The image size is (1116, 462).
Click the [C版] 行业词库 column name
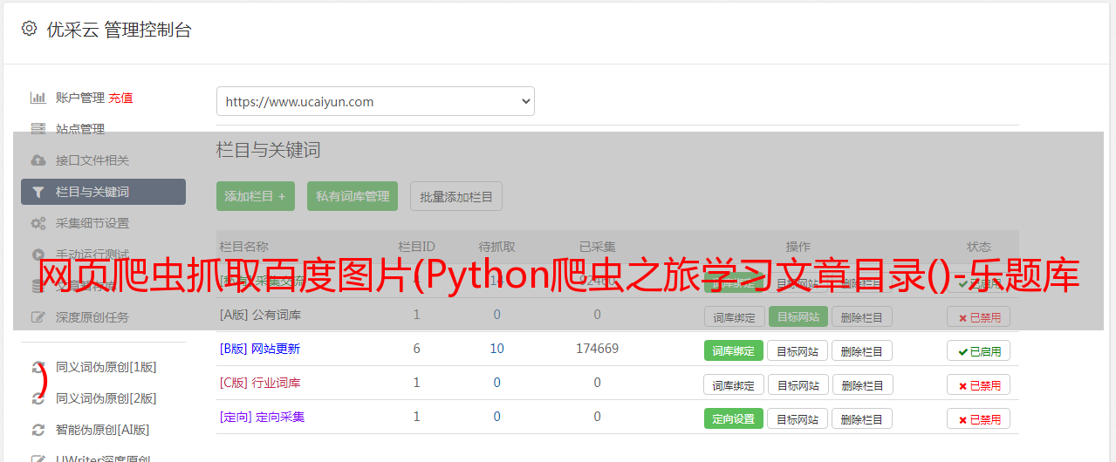(260, 383)
